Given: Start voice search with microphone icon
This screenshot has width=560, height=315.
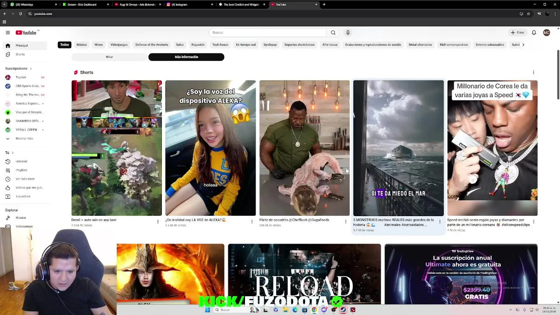Looking at the screenshot, I should (x=348, y=32).
